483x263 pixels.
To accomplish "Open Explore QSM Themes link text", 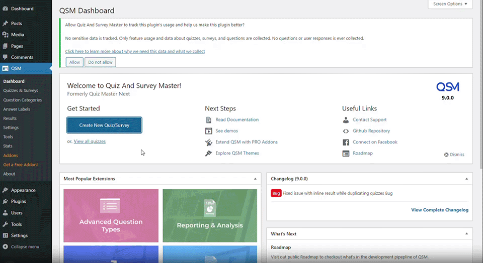I will [237, 153].
